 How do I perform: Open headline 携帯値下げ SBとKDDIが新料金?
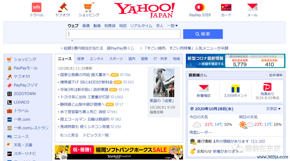[86, 82]
